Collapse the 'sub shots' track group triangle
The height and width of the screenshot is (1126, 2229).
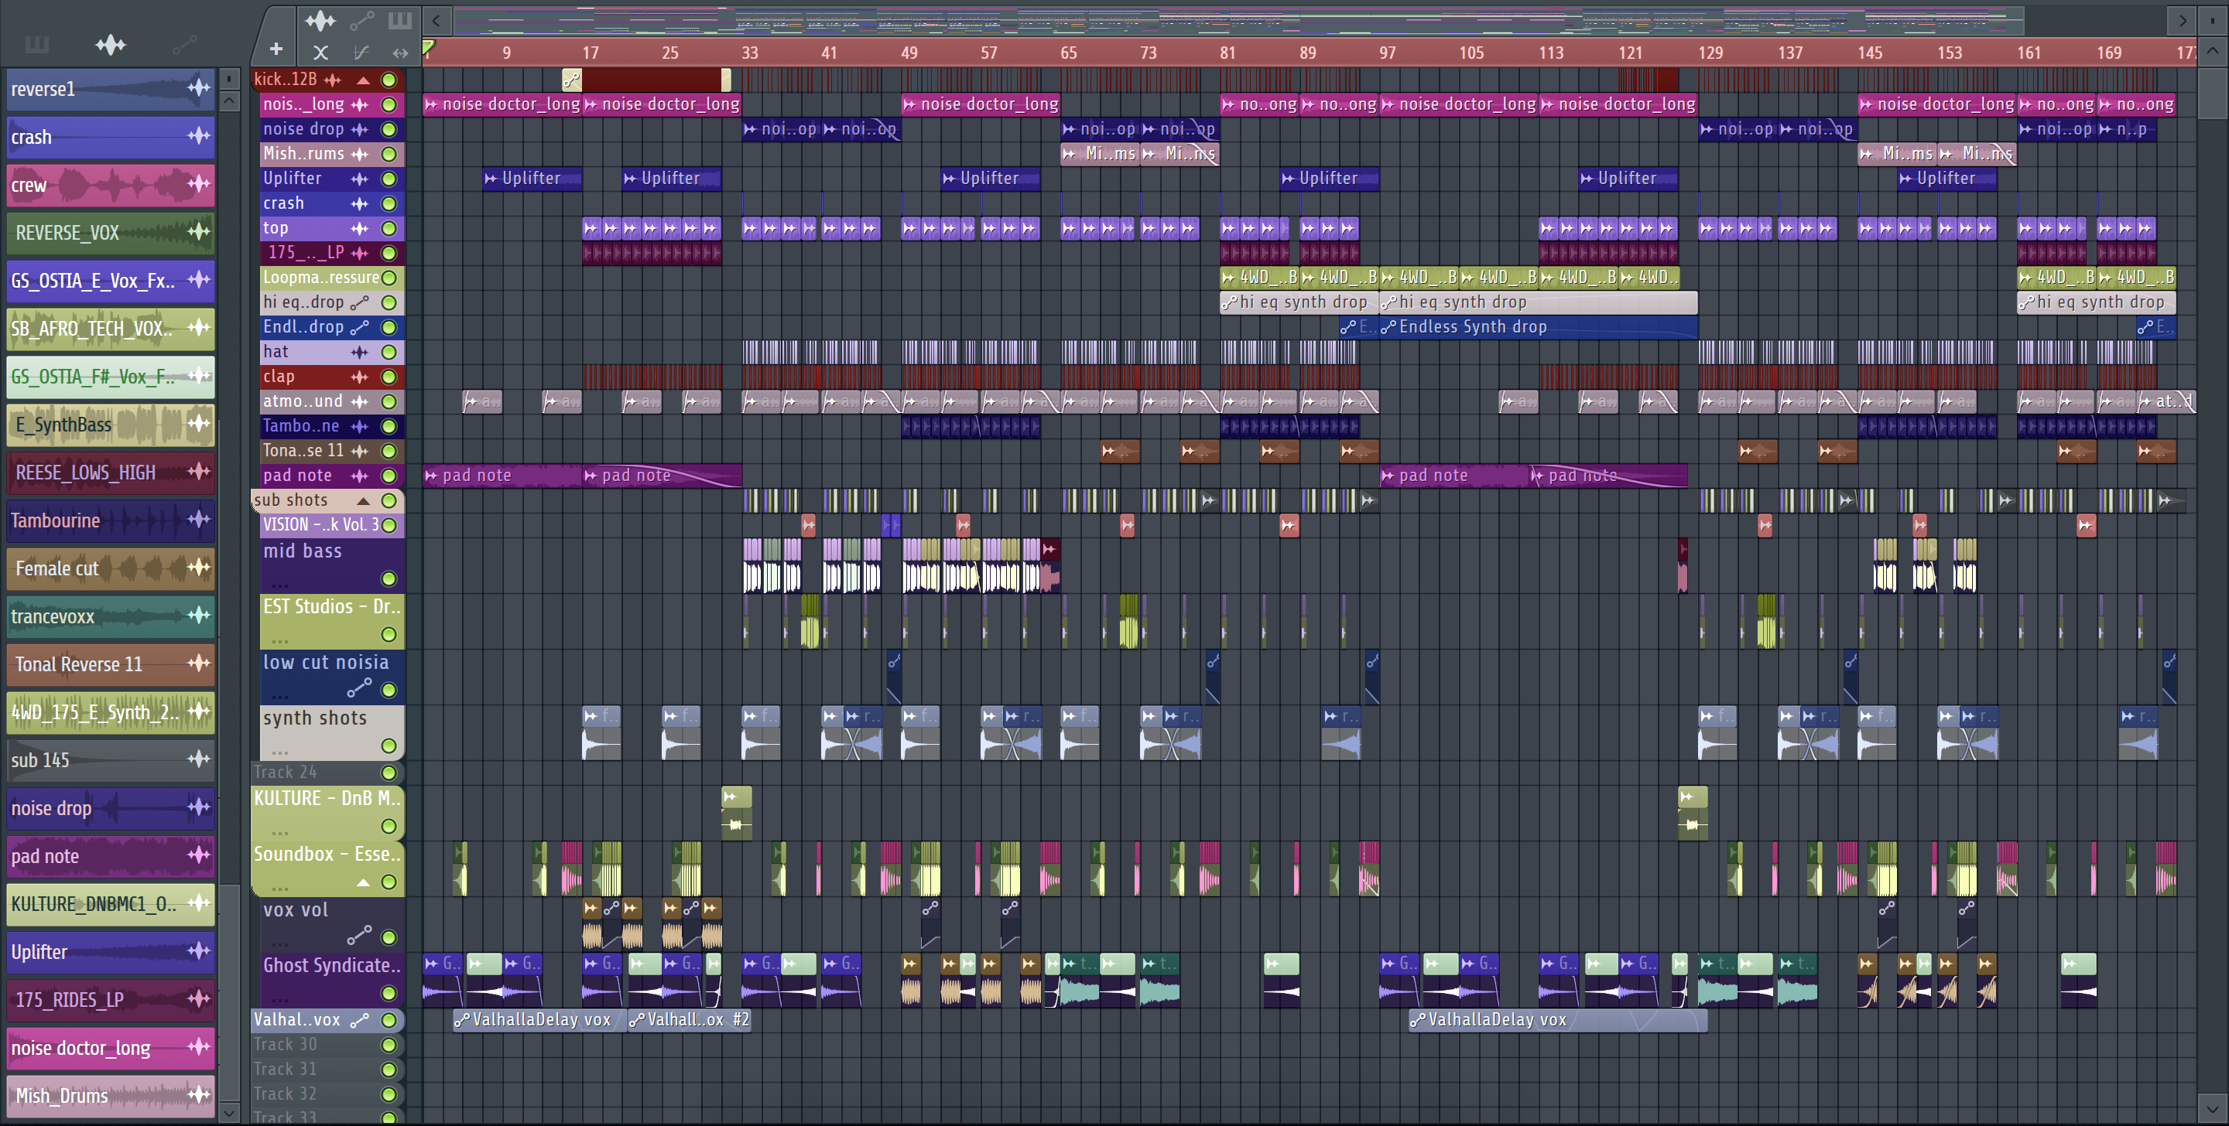click(x=364, y=500)
